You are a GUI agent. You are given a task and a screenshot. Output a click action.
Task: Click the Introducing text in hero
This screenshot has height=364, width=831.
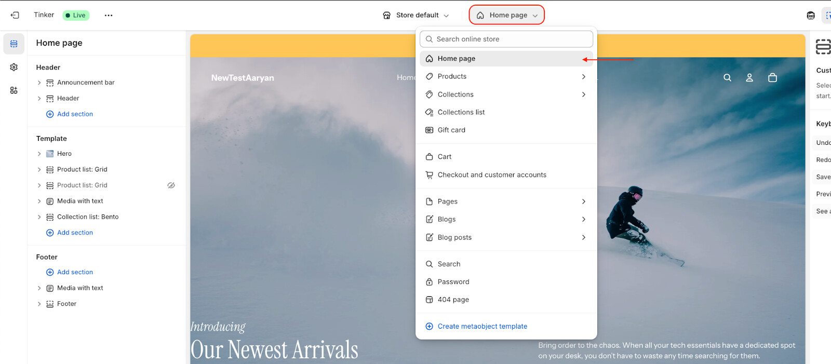click(218, 327)
